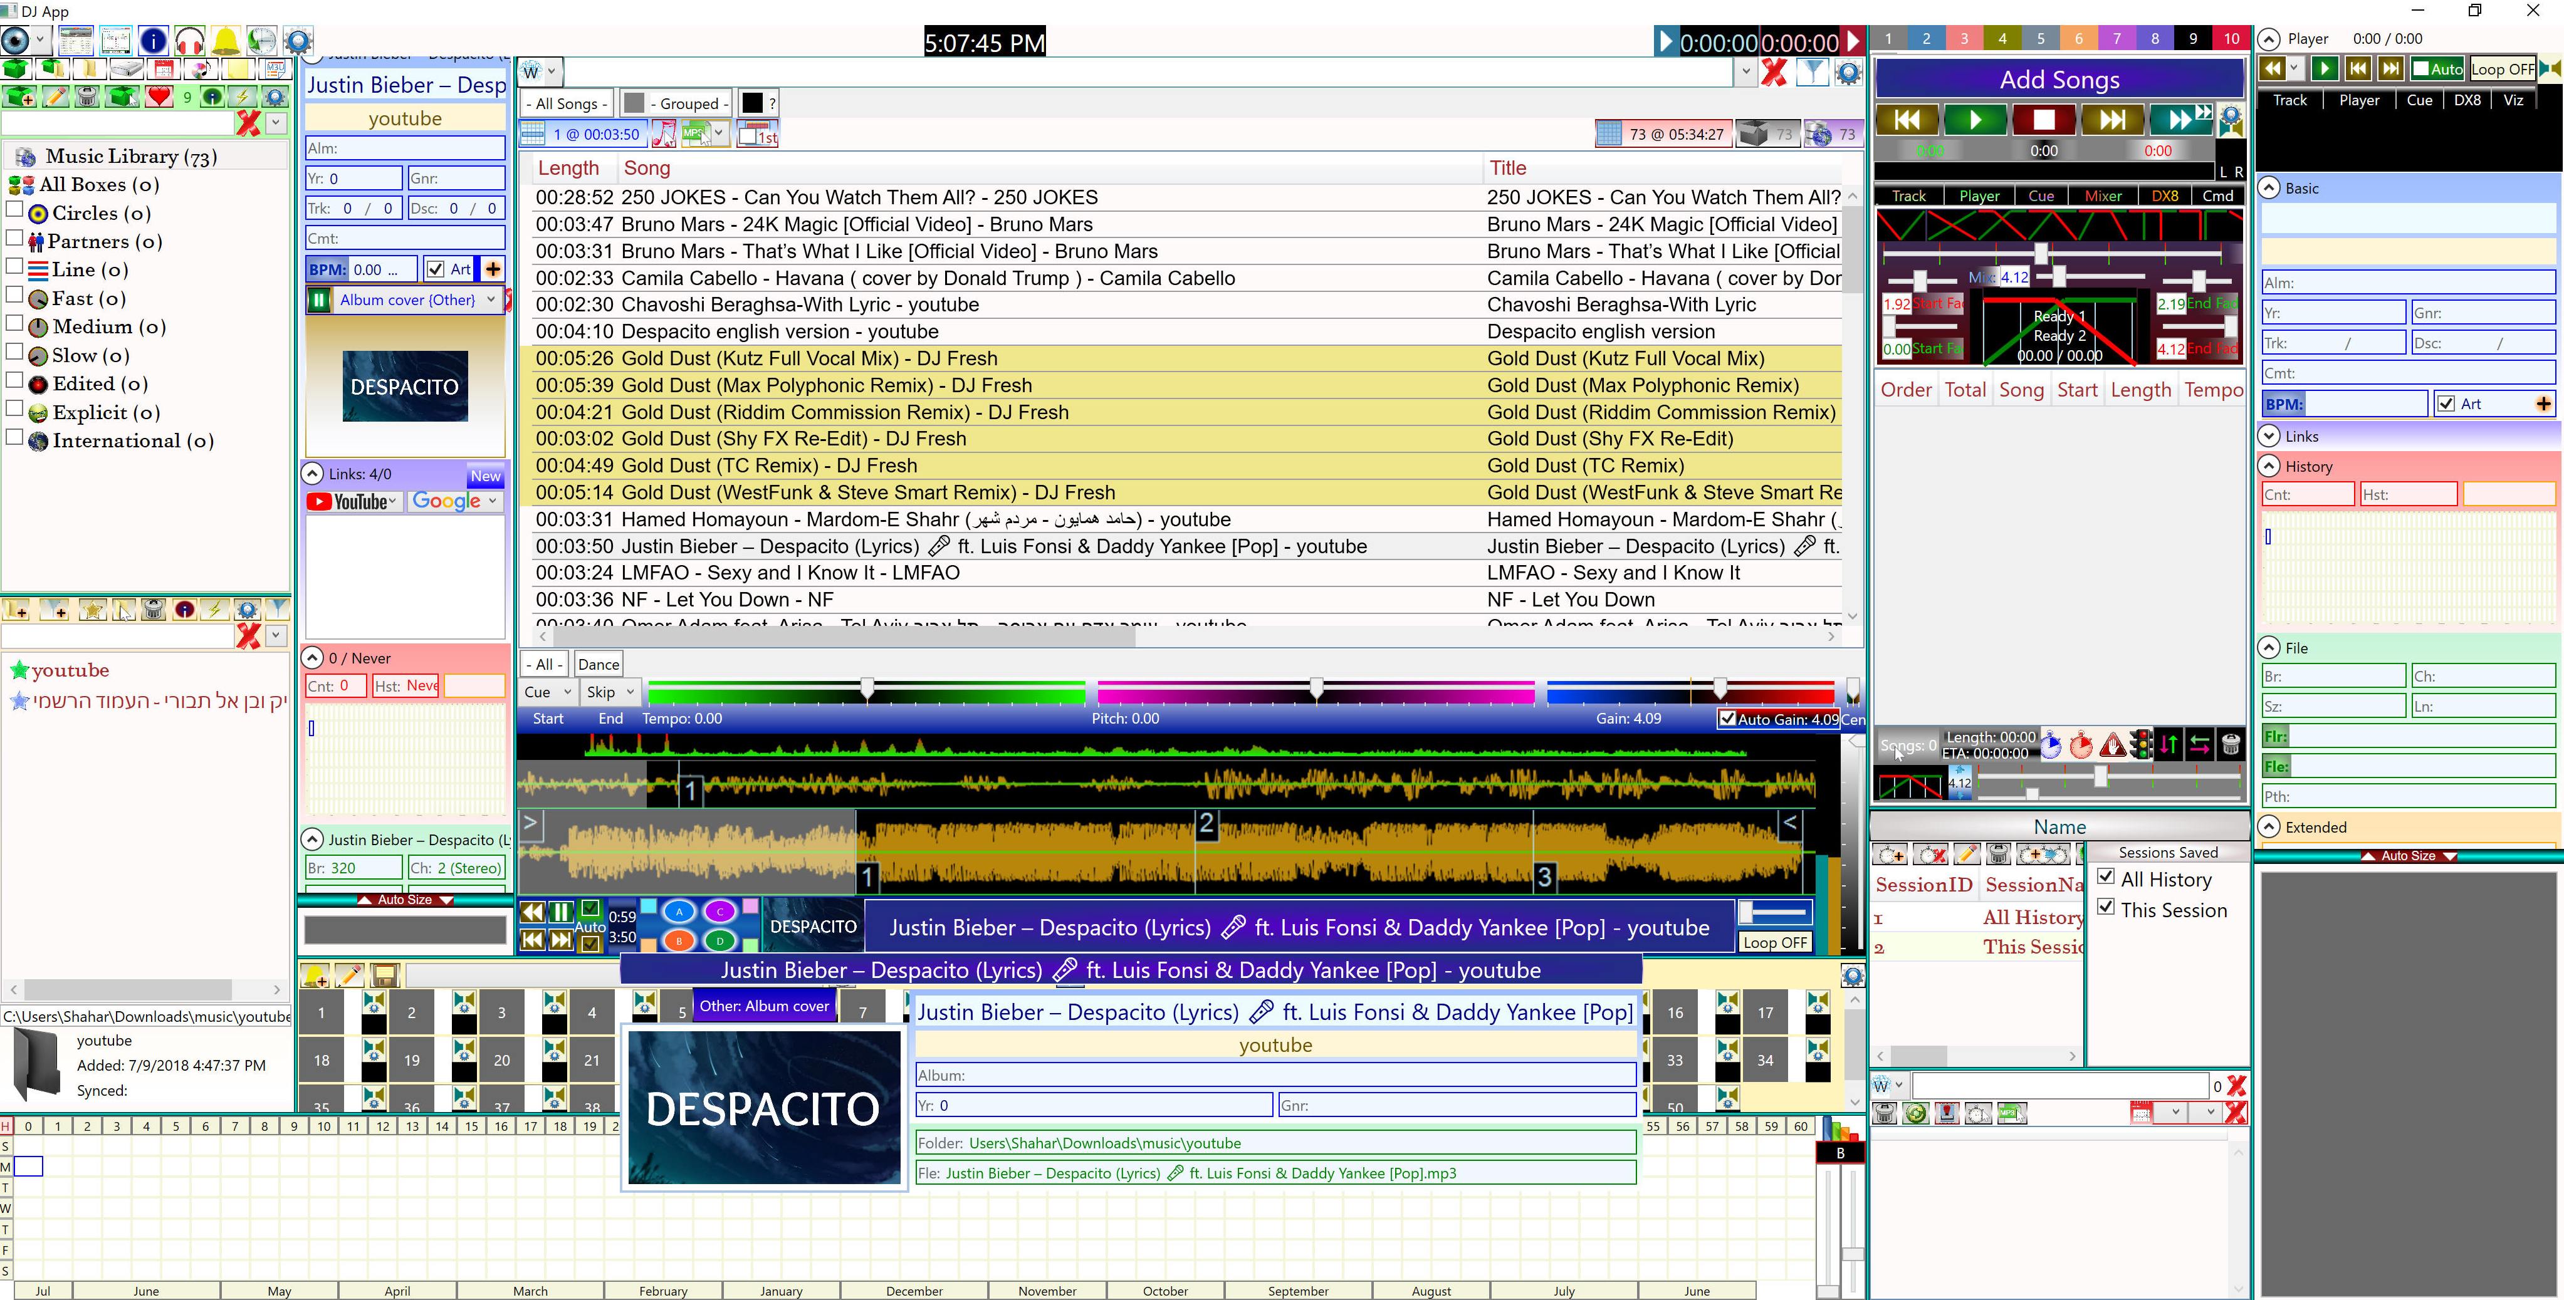Image resolution: width=2564 pixels, height=1300 pixels.
Task: Uncheck the Auto Gain checkbox
Action: [x=1727, y=719]
